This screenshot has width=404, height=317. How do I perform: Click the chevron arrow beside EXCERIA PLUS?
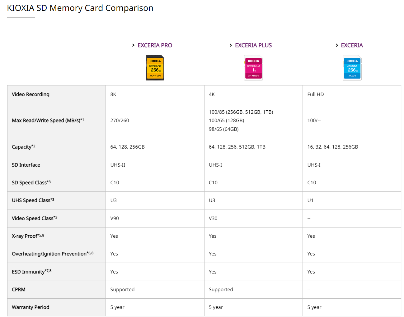[231, 45]
